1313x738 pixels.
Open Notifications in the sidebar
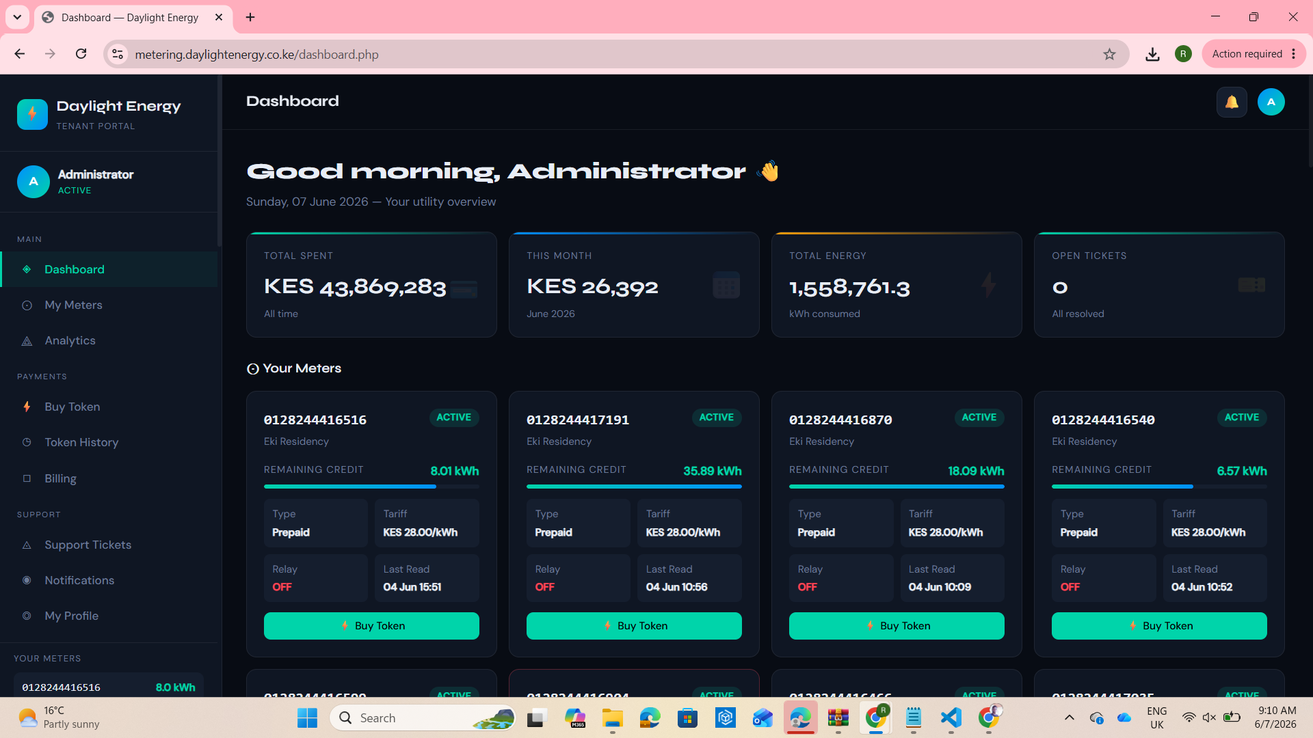coord(109,580)
